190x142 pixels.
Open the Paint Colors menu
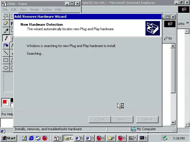[x=47, y=9]
